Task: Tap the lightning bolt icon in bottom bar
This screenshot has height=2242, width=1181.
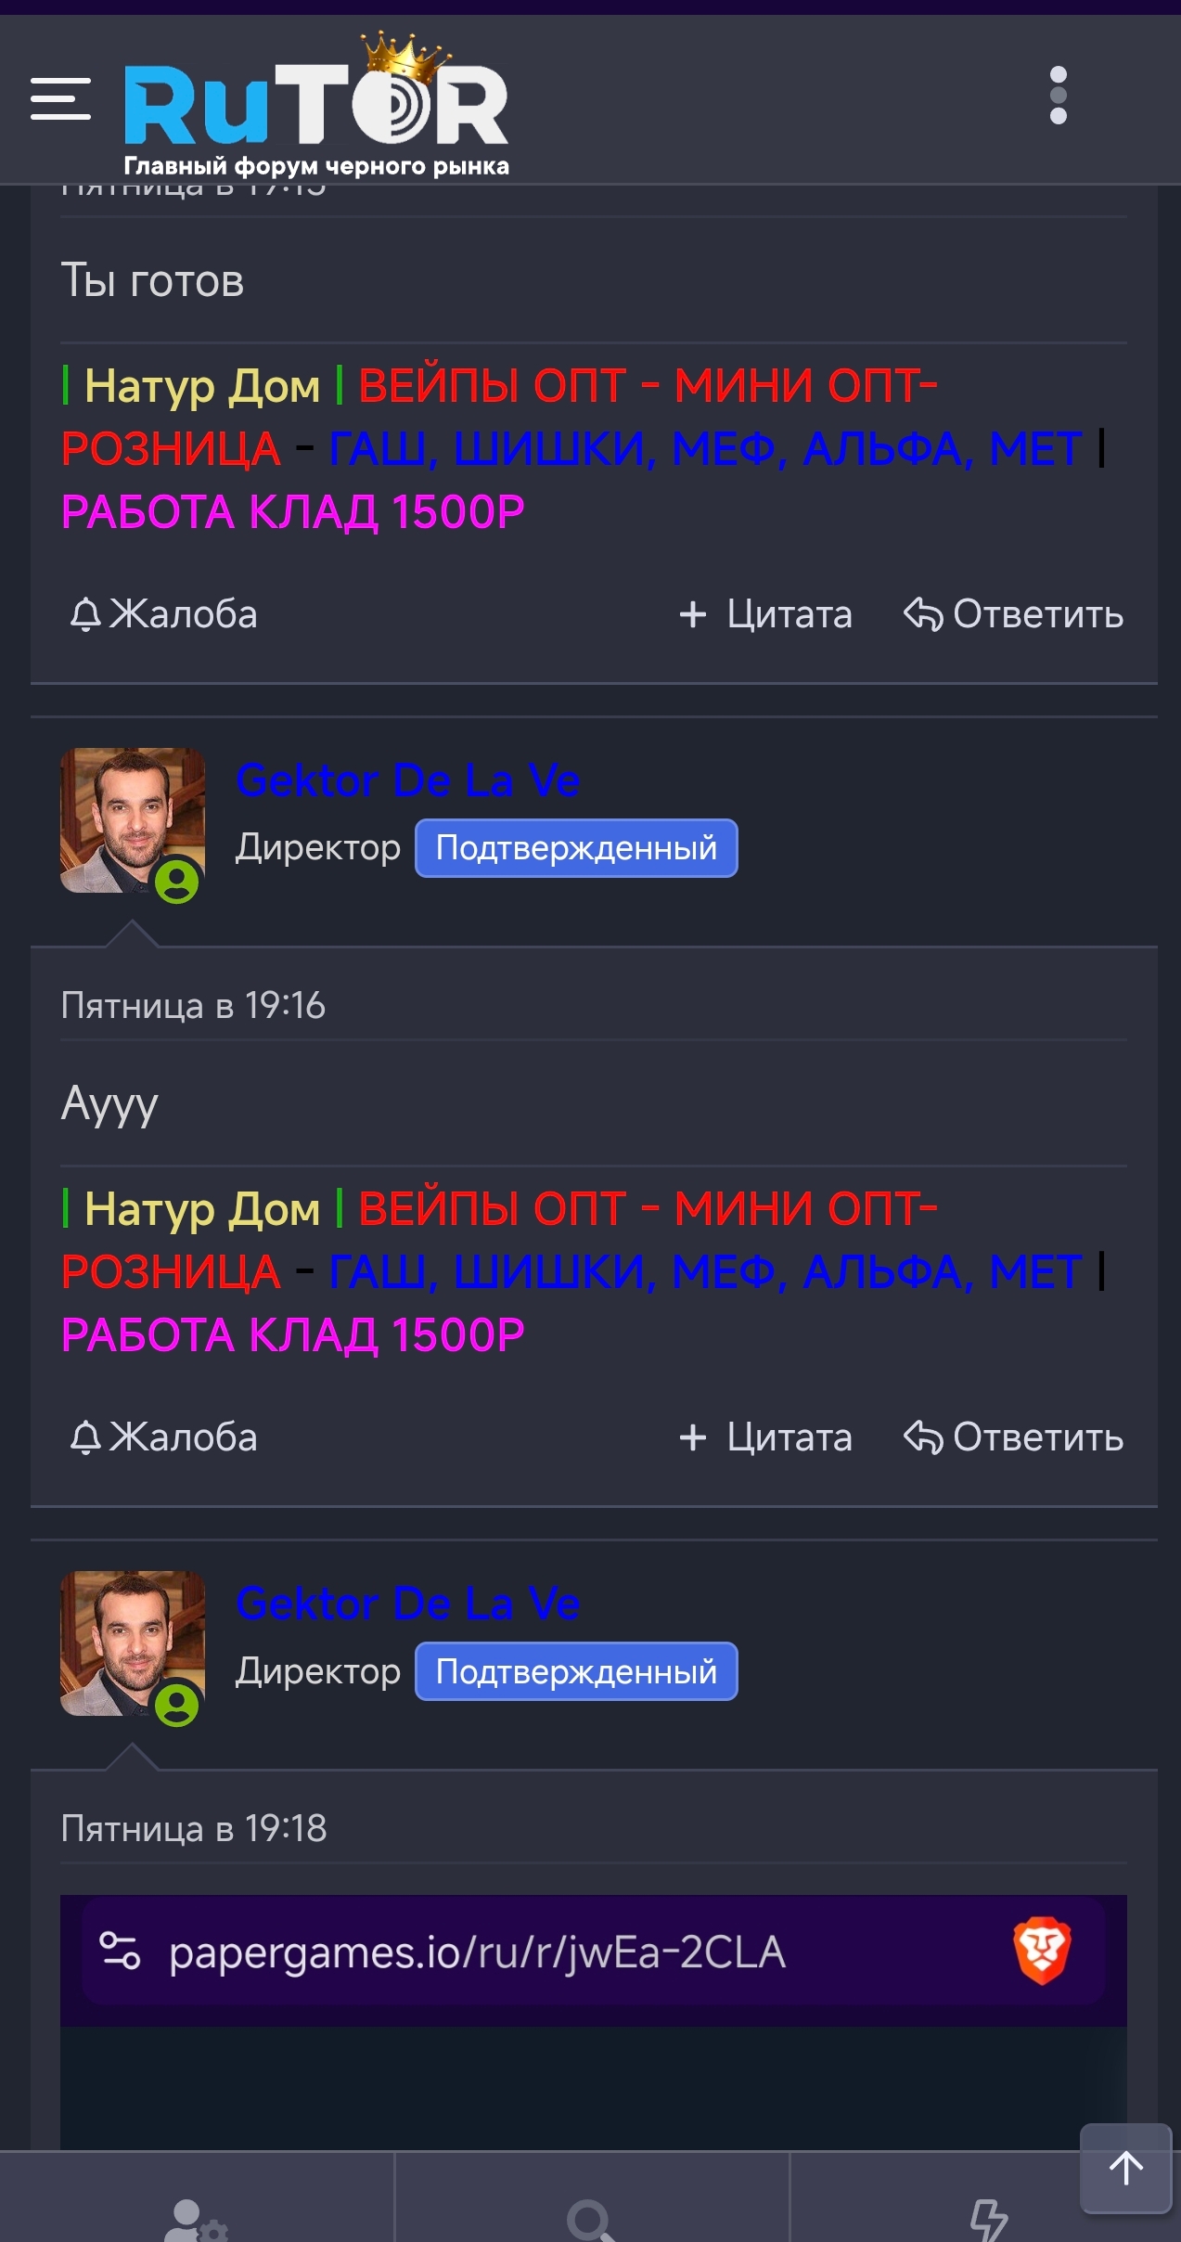Action: [x=988, y=2221]
